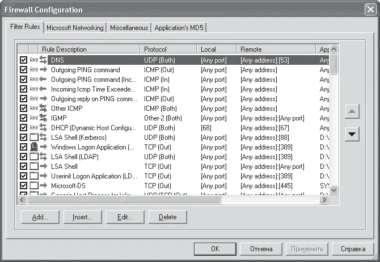
Task: Click the outgoing arrow icon for Outgoing PING command
Action: pos(43,70)
